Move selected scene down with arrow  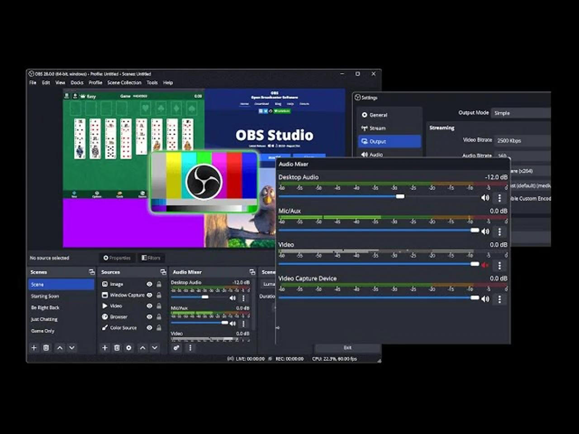tap(71, 348)
